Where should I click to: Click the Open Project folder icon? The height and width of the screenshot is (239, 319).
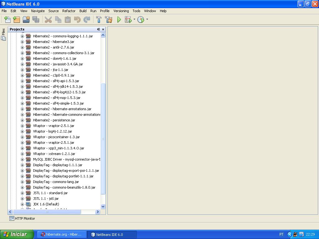pyautogui.click(x=26, y=20)
